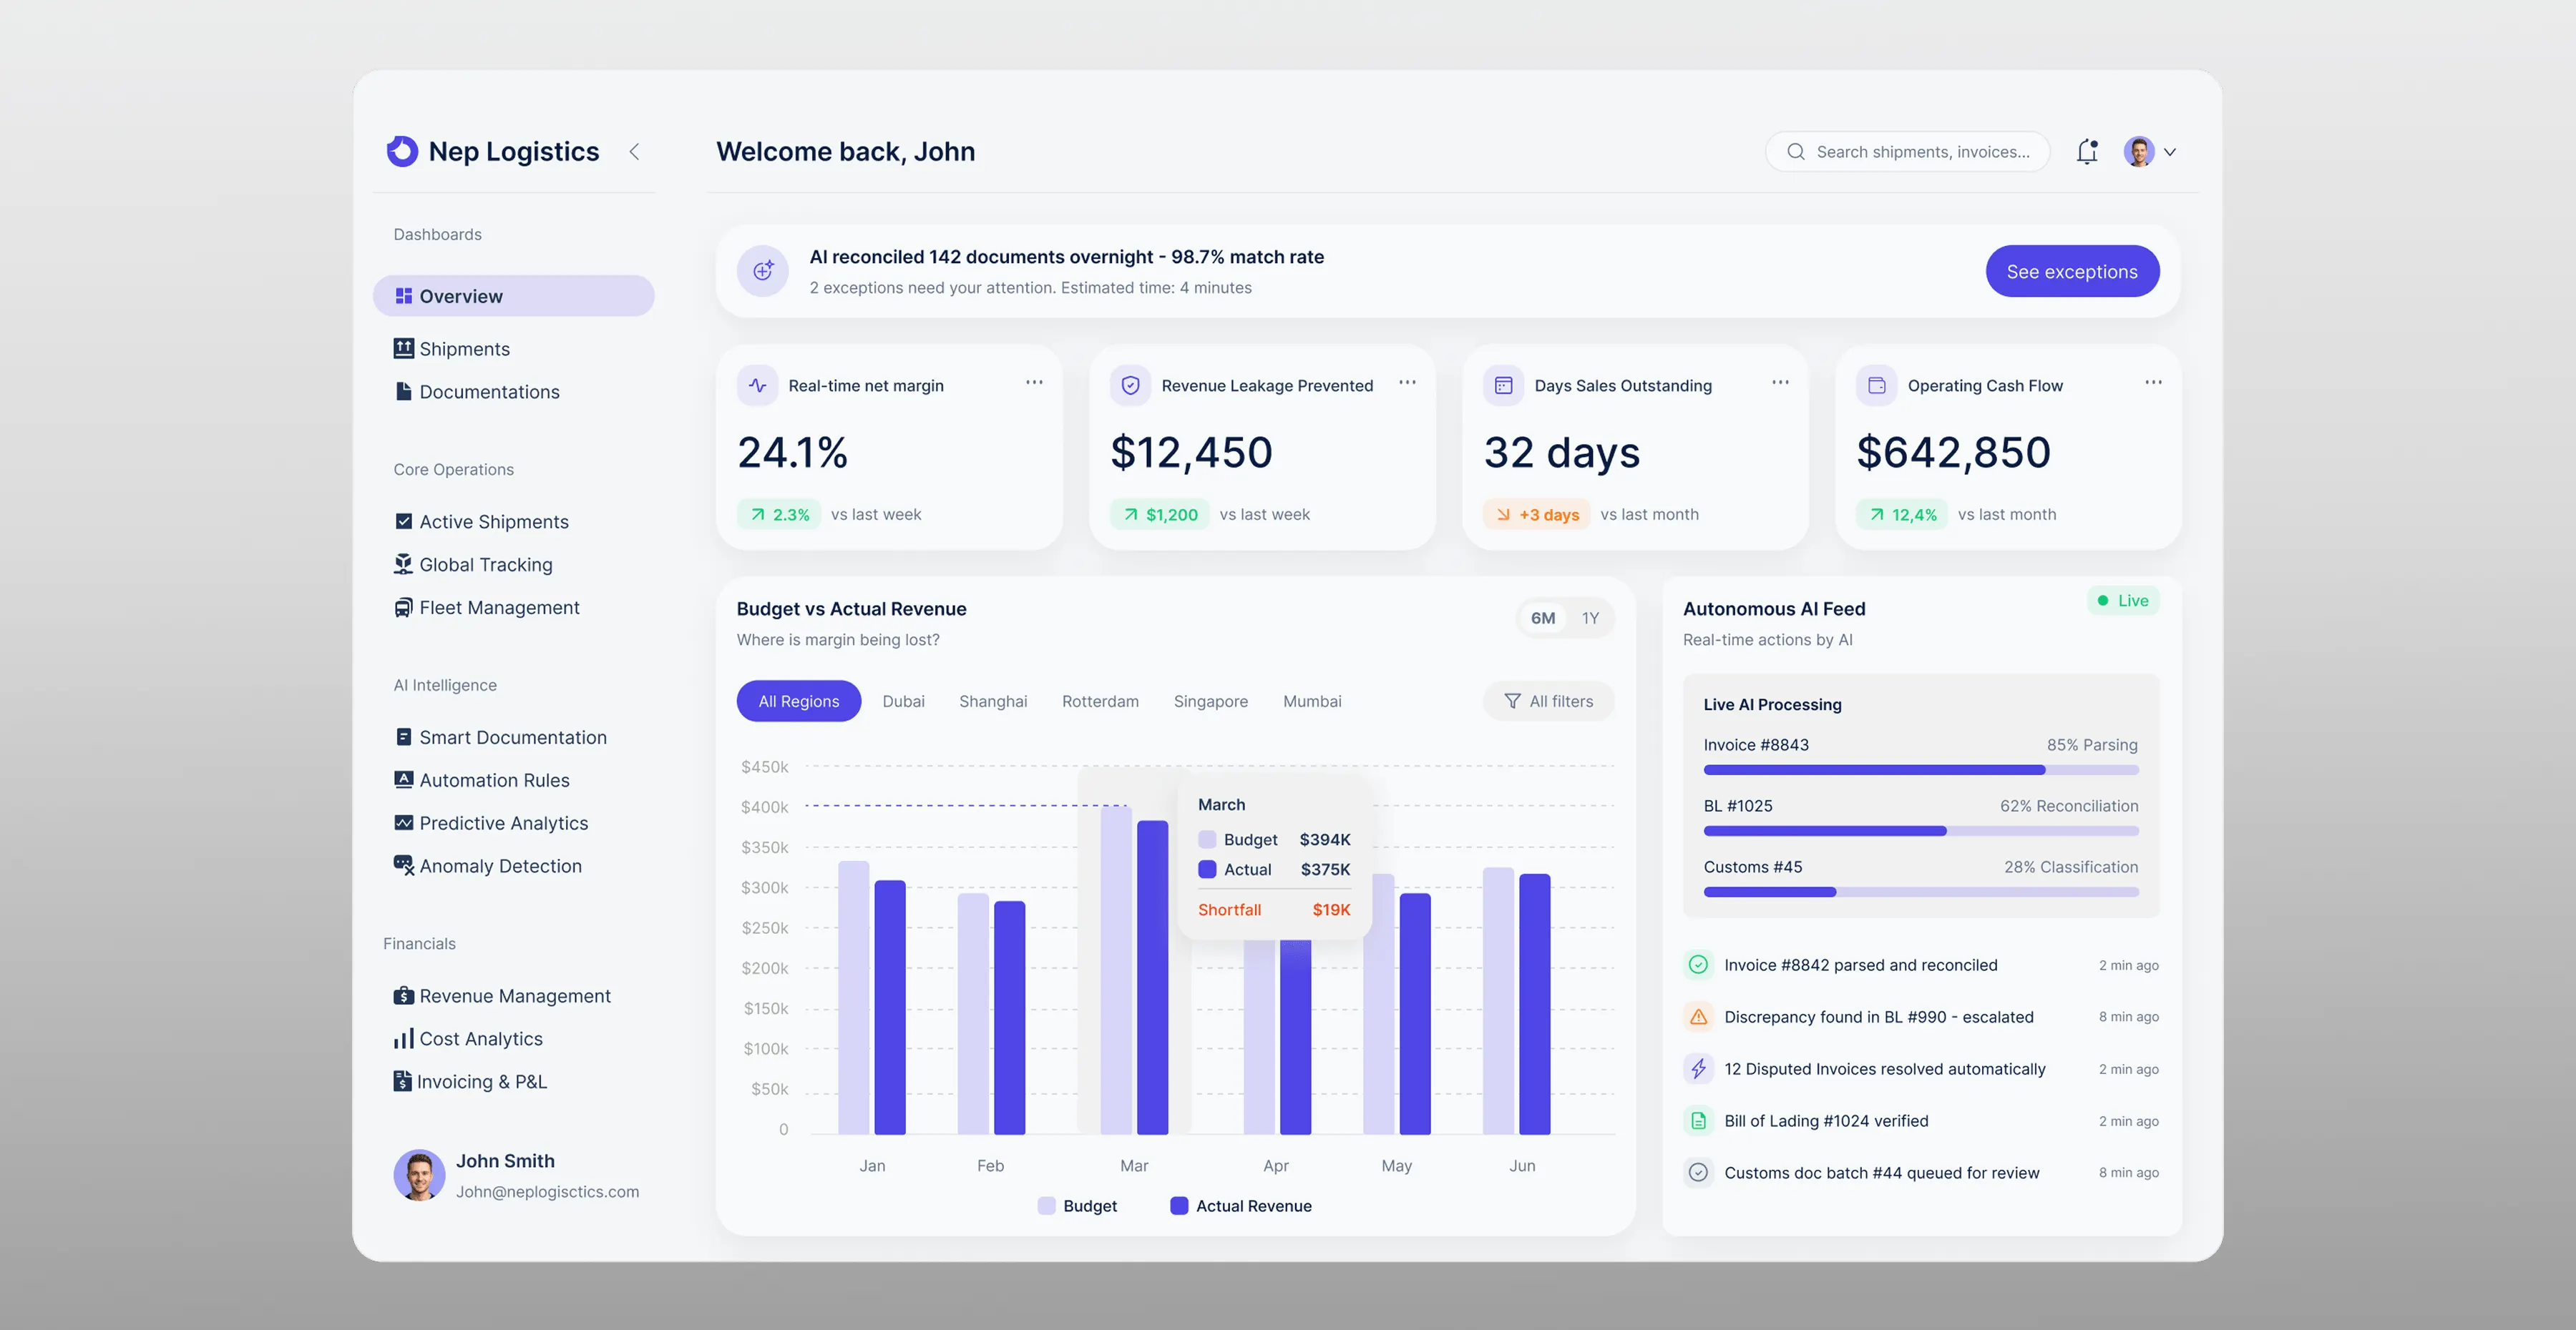2576x1330 pixels.
Task: Expand the user avatar dropdown menu
Action: point(2150,152)
